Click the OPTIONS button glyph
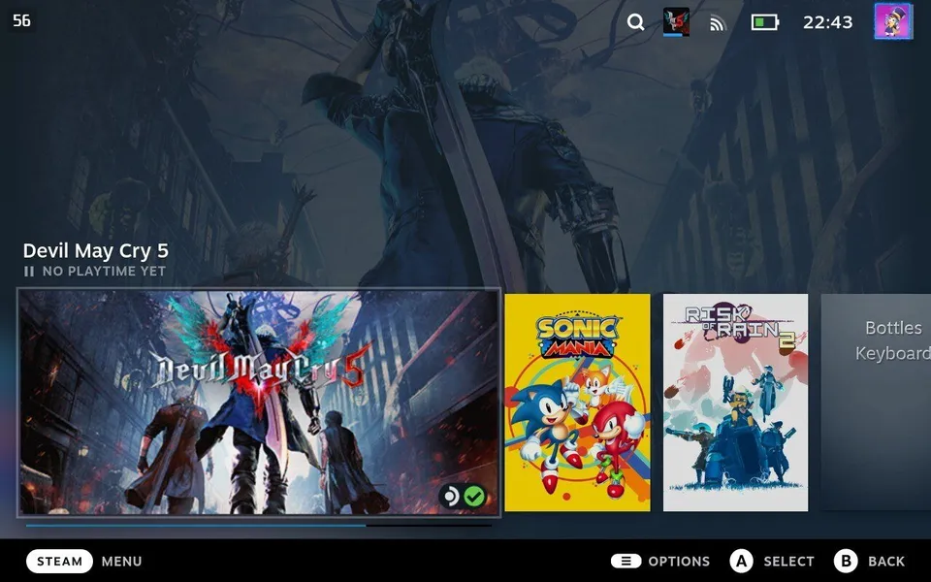 (x=626, y=562)
